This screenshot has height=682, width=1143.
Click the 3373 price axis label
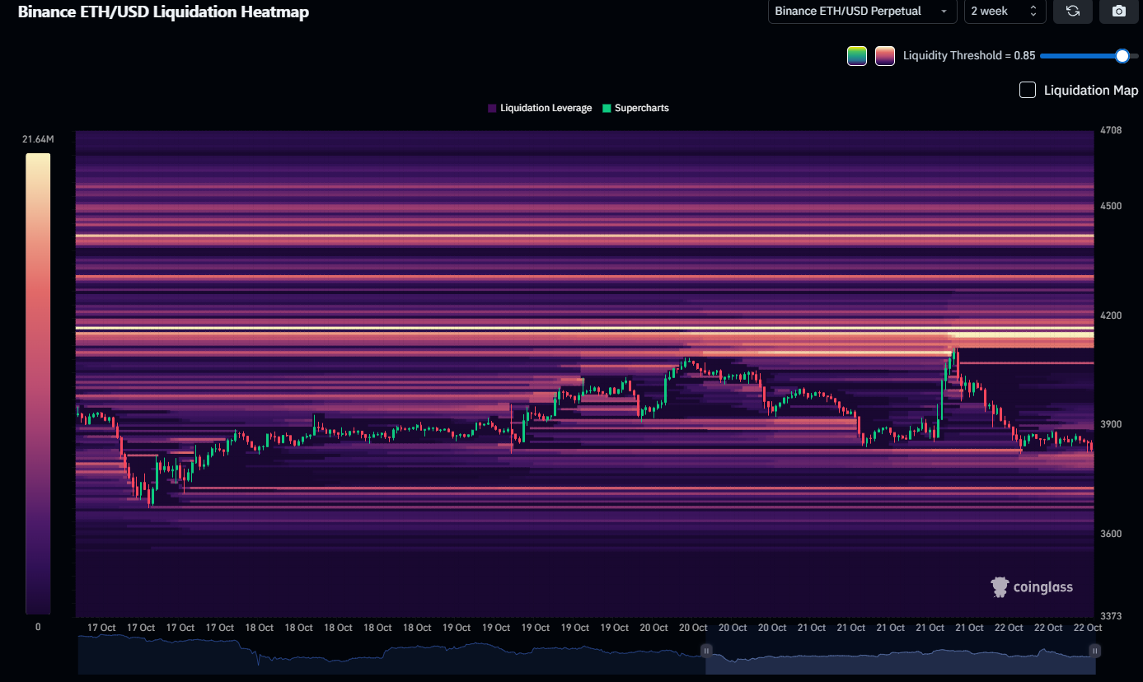[1110, 616]
